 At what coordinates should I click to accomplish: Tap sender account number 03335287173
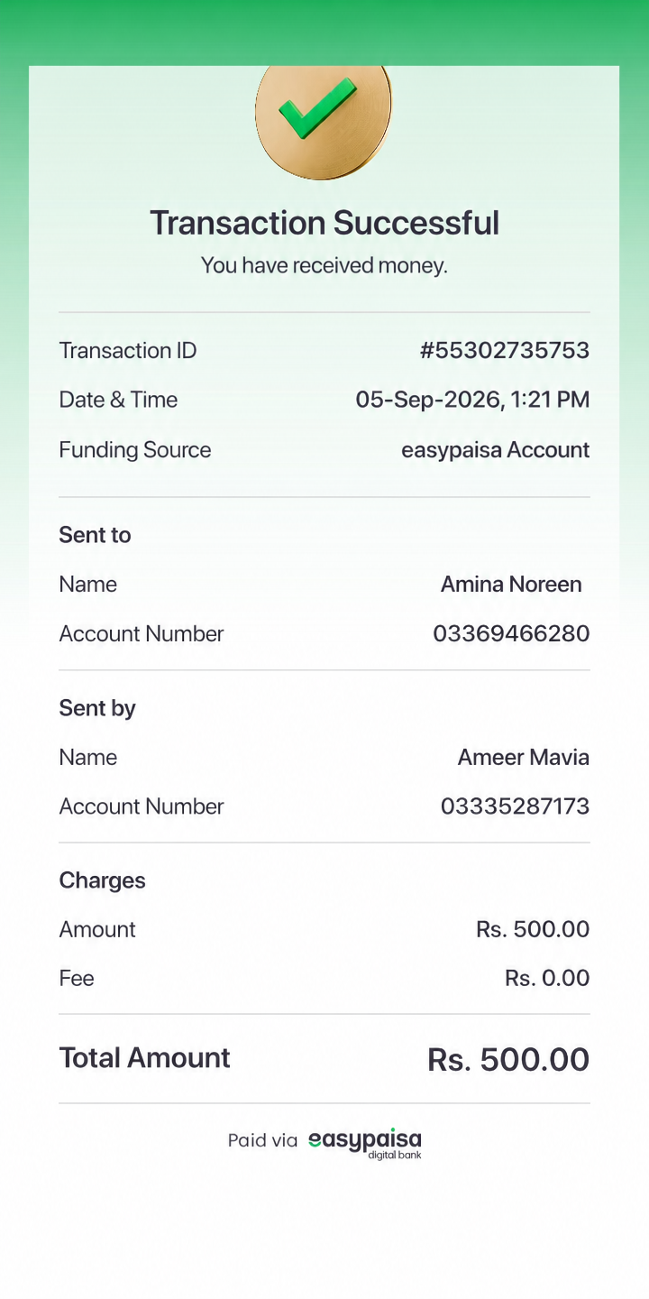(515, 806)
